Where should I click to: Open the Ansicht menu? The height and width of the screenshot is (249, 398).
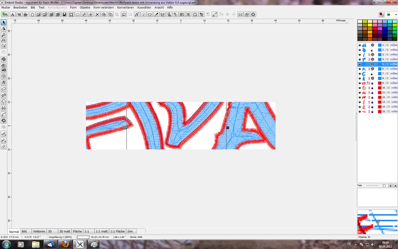(x=159, y=7)
